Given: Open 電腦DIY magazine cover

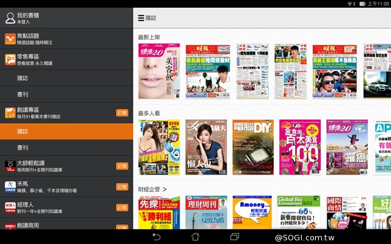Looking at the screenshot, I should 253,147.
